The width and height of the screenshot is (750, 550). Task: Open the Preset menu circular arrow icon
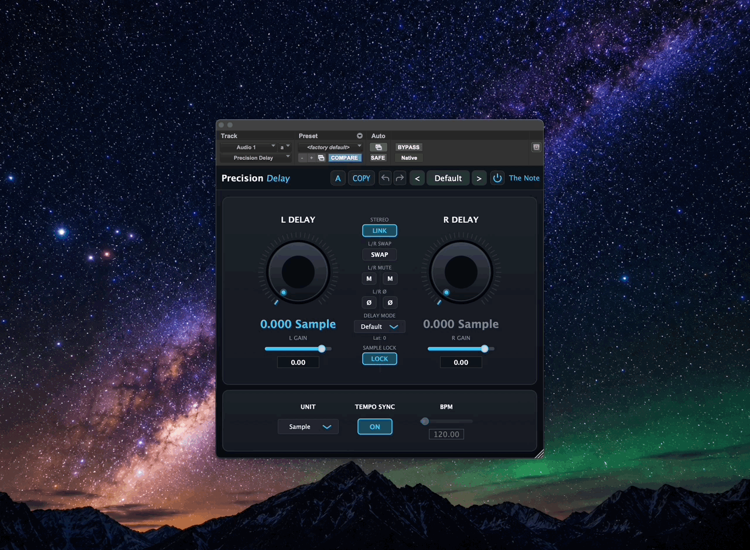[360, 136]
